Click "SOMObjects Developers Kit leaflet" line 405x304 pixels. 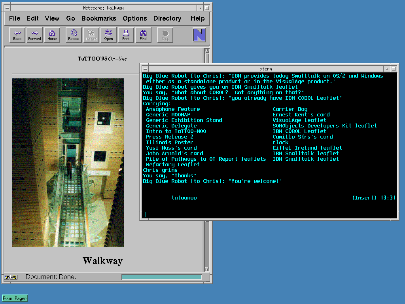(x=325, y=125)
